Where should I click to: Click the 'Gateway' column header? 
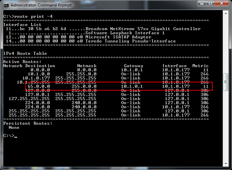pyautogui.click(x=133, y=66)
